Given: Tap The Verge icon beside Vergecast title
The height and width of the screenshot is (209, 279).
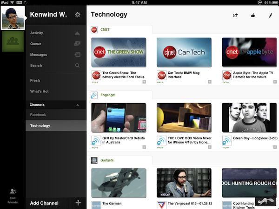Looking at the screenshot, I should 161,205.
